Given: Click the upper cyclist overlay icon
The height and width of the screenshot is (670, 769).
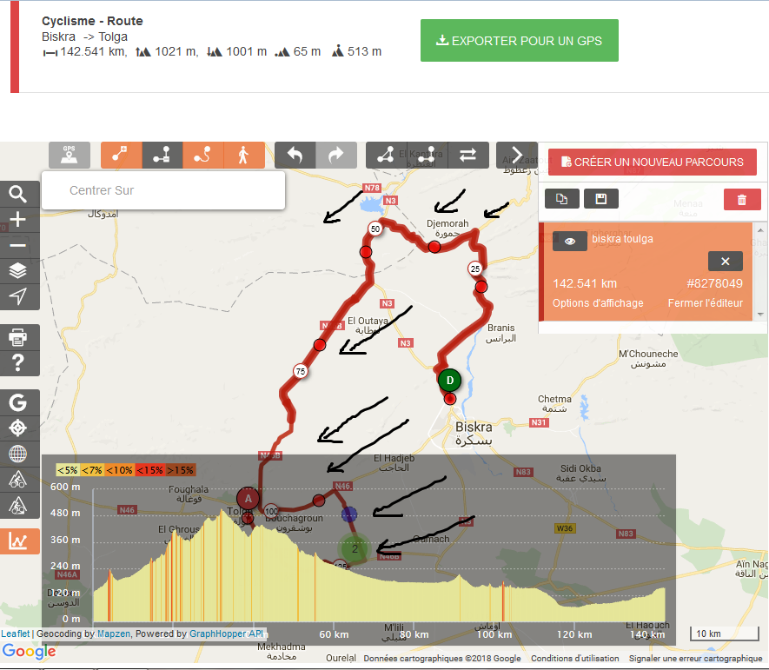Looking at the screenshot, I should pos(18,479).
